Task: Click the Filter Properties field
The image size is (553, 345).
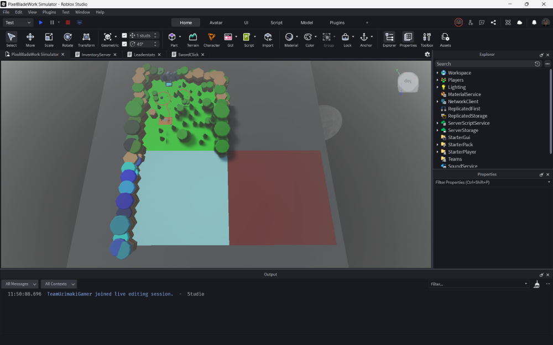Action: (x=492, y=182)
